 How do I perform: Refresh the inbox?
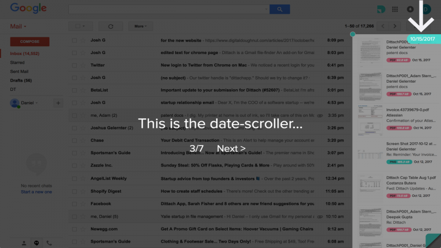click(x=111, y=26)
